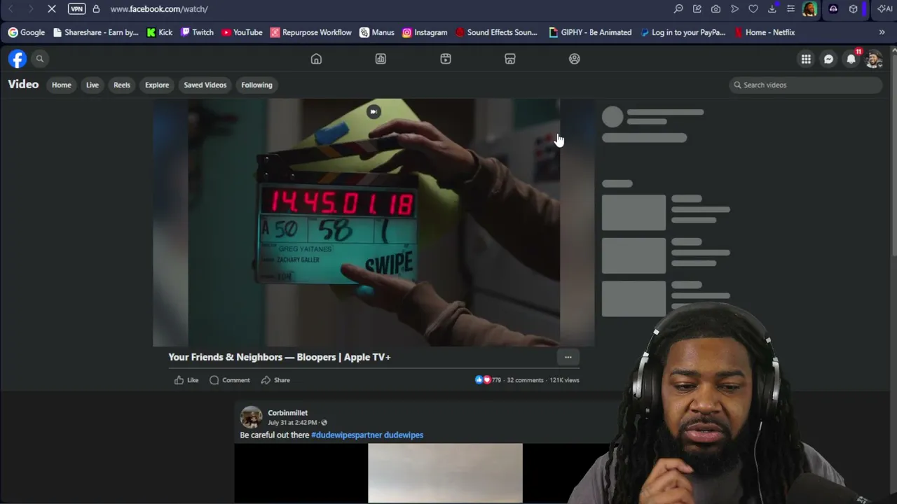Viewport: 897px width, 504px height.
Task: Open the Shareshare bookmark
Action: (x=95, y=32)
